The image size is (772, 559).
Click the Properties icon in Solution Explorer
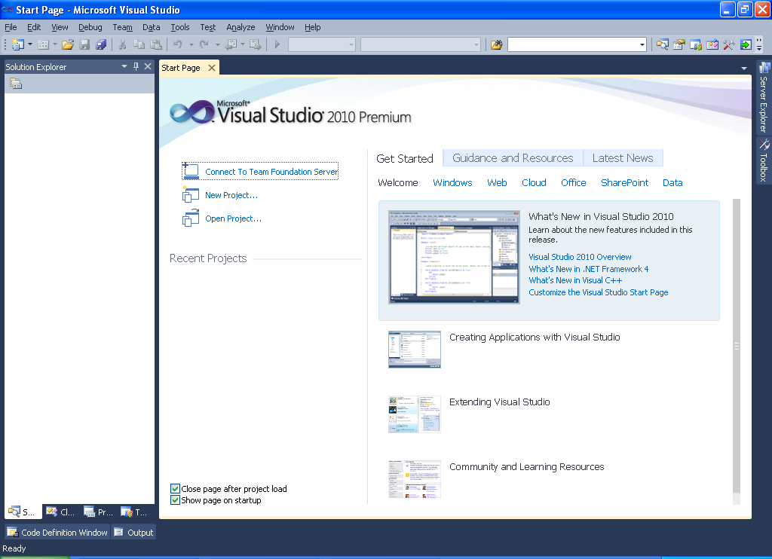click(x=16, y=84)
